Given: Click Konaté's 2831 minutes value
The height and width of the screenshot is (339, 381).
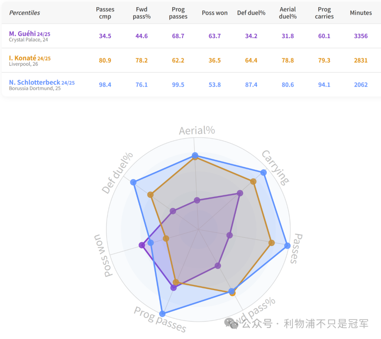Looking at the screenshot, I should (x=361, y=60).
